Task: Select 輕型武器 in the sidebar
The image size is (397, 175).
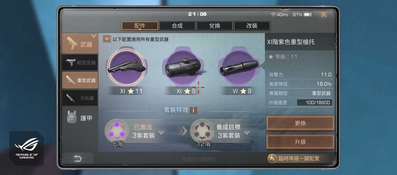Action: point(80,62)
